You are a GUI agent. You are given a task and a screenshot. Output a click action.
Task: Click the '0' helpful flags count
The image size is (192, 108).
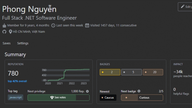click(175, 89)
